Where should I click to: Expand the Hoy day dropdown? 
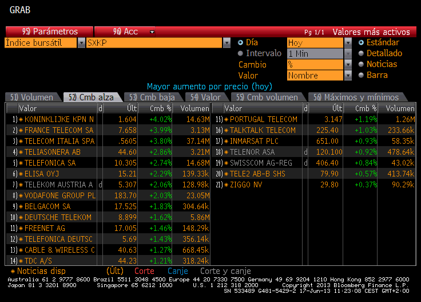(x=348, y=43)
